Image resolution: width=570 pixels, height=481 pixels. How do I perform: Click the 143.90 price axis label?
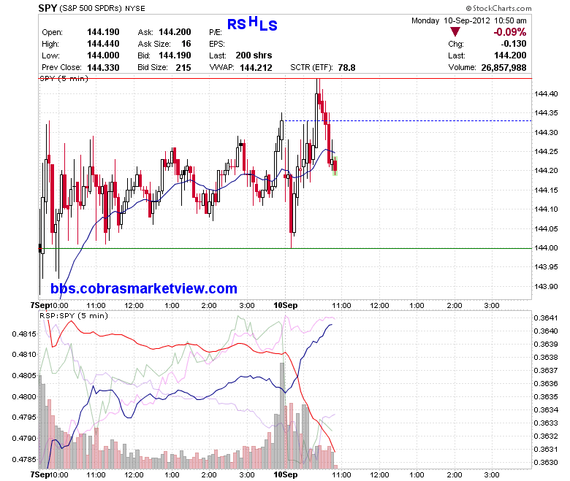[546, 286]
